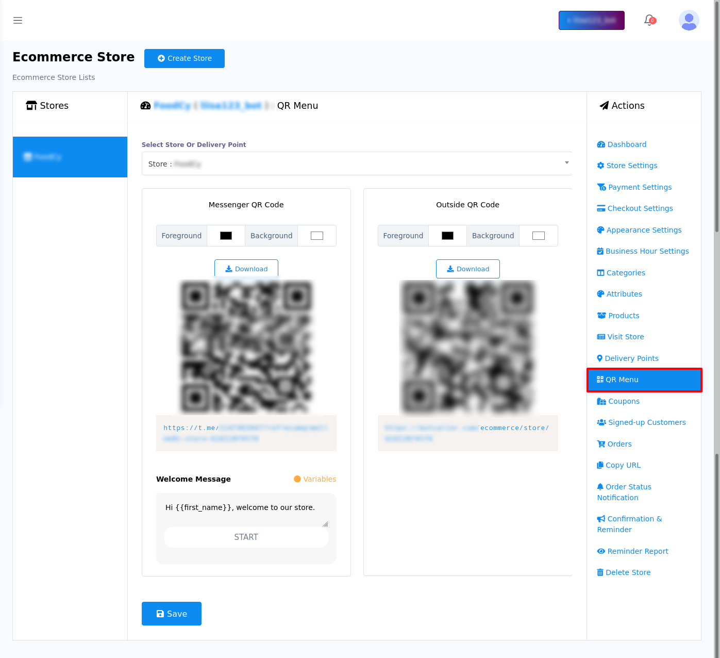Select the highlighted store in Stores list
The width and height of the screenshot is (720, 658).
(x=70, y=157)
